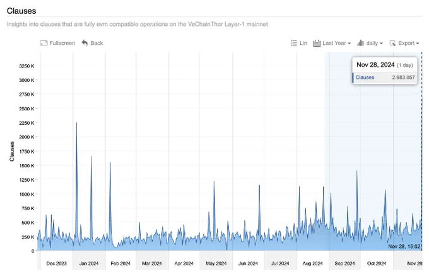Click the 3250 K y-axis label

click(x=26, y=66)
